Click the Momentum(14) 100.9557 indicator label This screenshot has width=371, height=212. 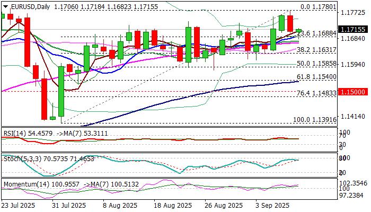click(42, 184)
